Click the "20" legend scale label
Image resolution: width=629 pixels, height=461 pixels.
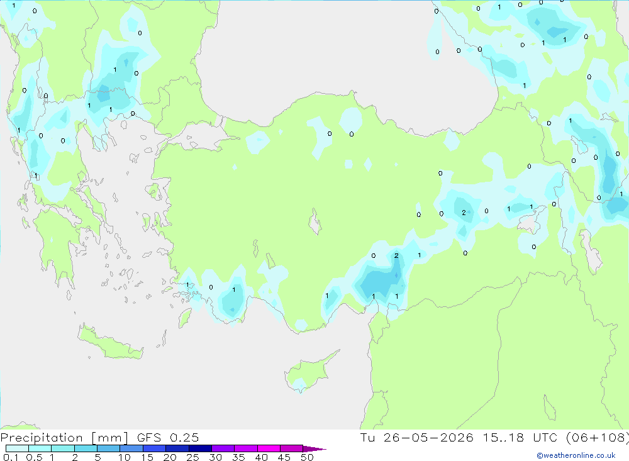point(170,457)
